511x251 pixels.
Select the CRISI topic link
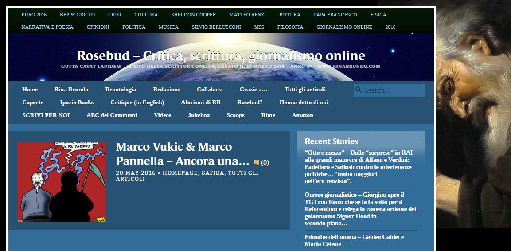[115, 15]
